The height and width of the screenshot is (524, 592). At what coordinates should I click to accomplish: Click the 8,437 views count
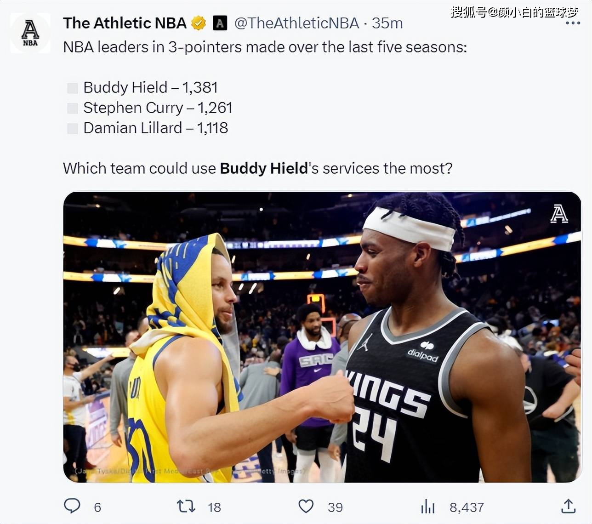(467, 507)
